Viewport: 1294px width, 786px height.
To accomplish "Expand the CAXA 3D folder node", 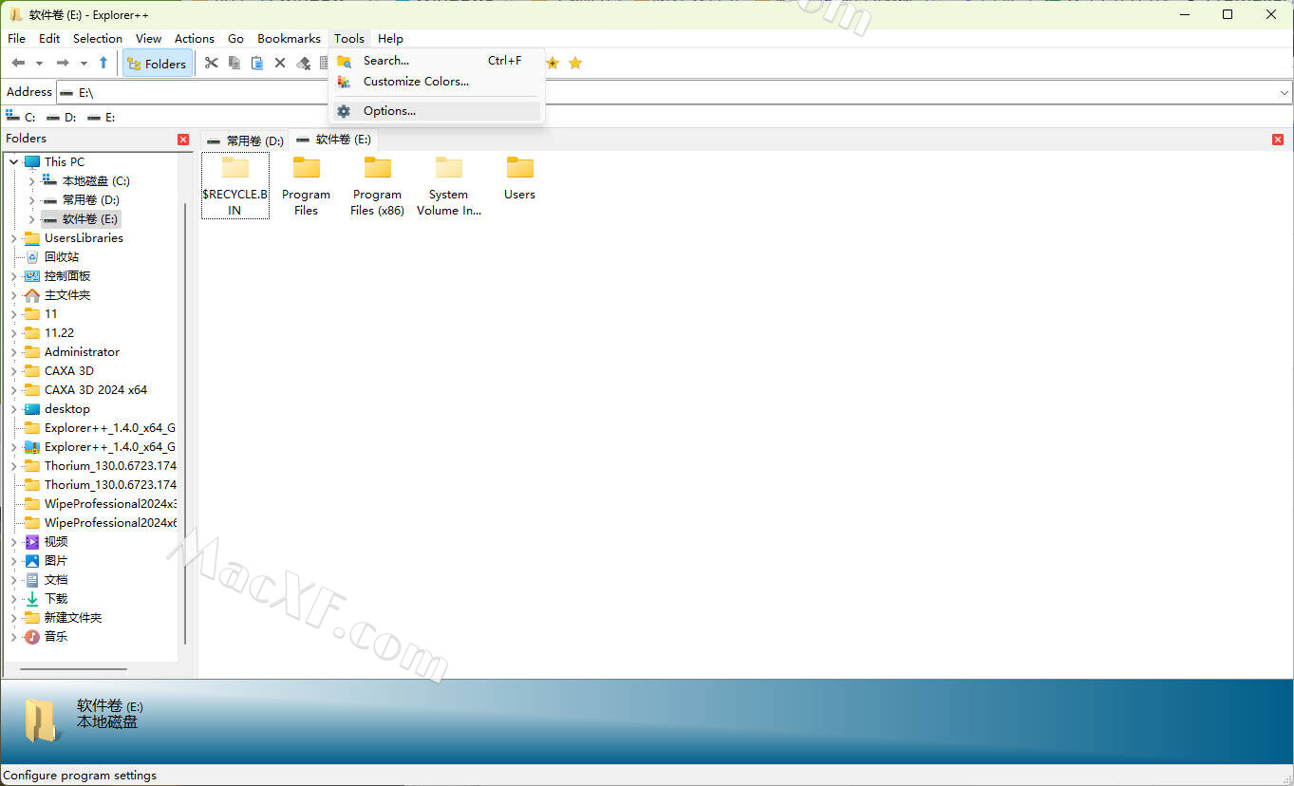I will pyautogui.click(x=13, y=371).
